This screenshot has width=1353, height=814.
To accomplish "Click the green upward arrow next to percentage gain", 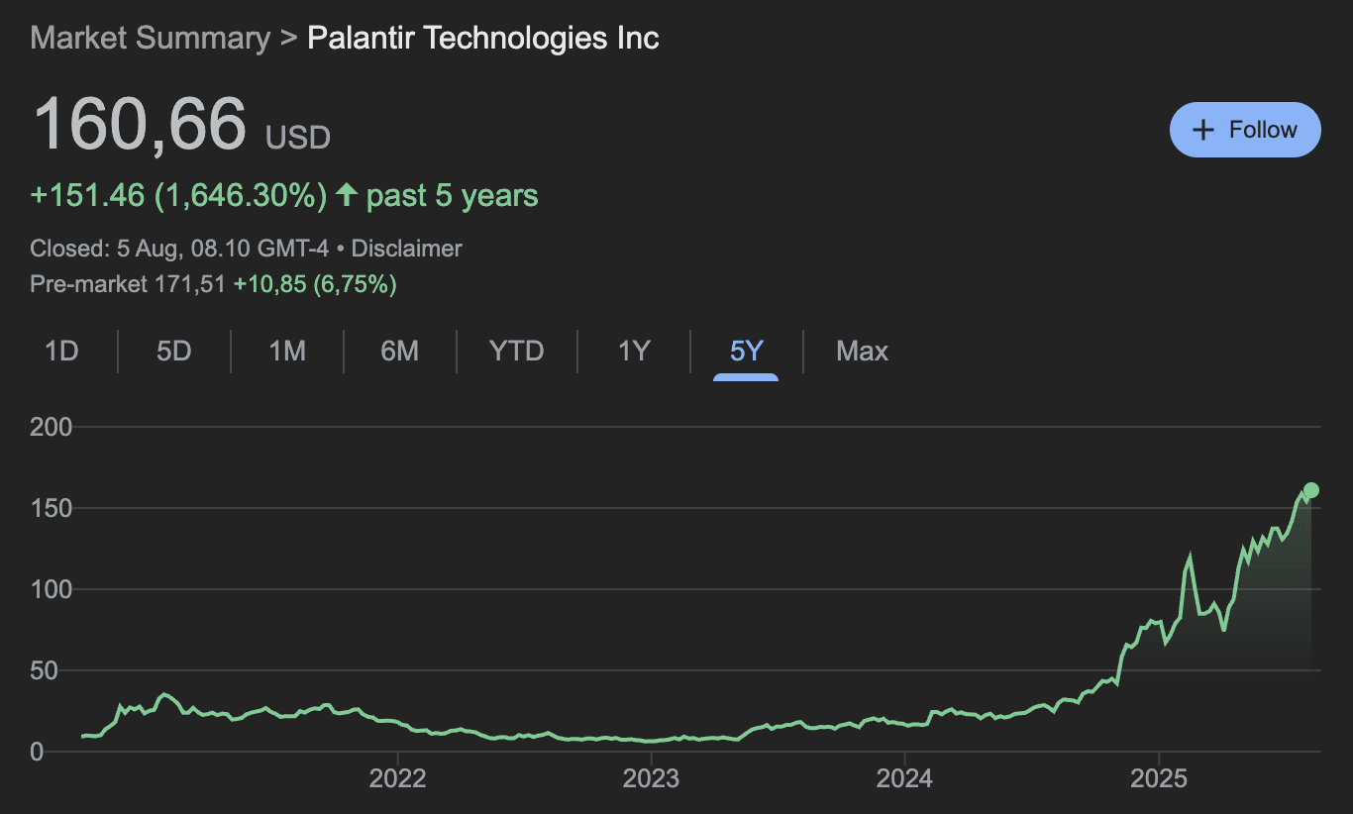I will coord(345,195).
